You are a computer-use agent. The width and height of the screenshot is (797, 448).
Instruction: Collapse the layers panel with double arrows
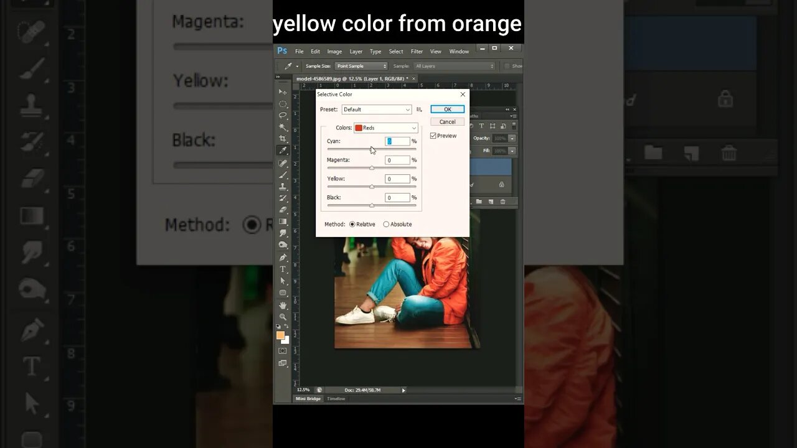click(x=509, y=110)
